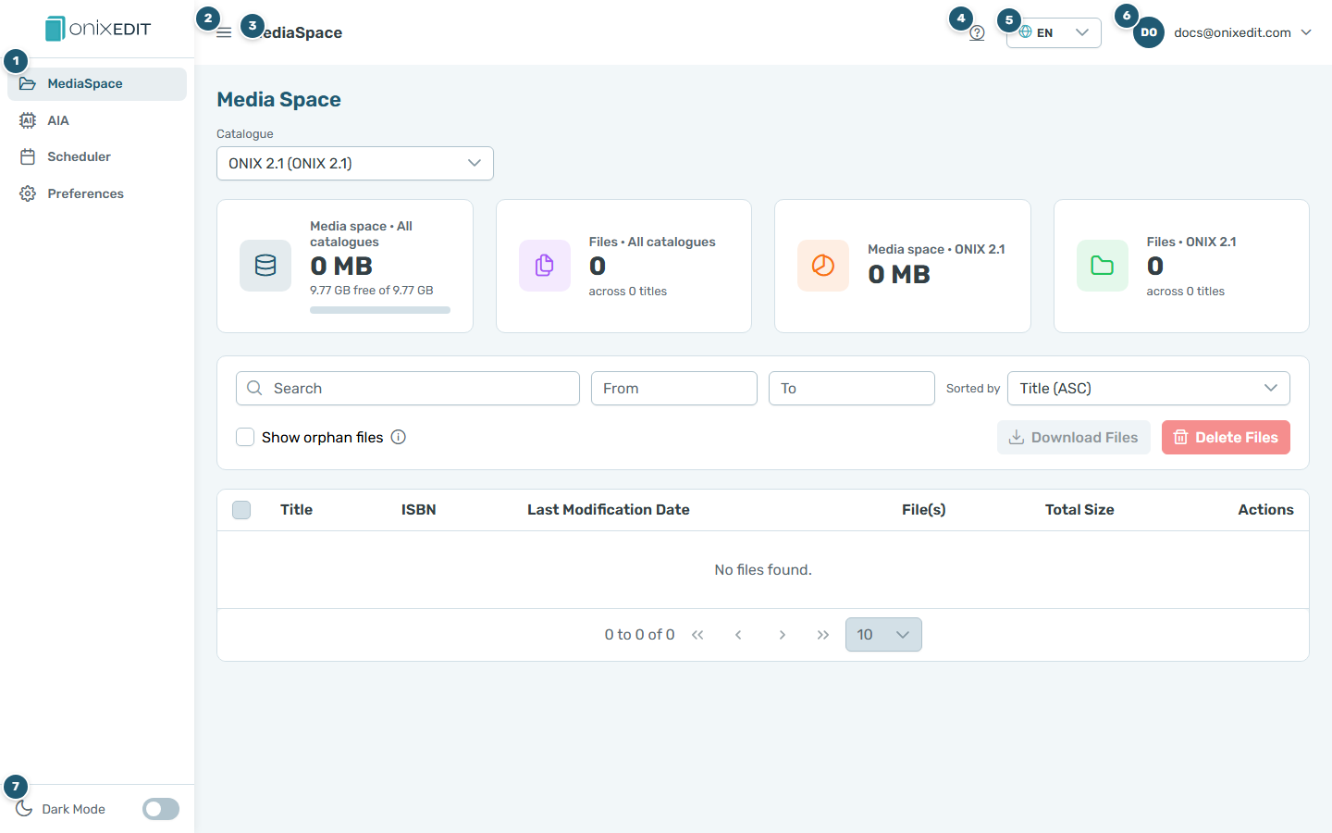Image resolution: width=1332 pixels, height=833 pixels.
Task: Click the 'No files found.' message
Action: click(763, 570)
